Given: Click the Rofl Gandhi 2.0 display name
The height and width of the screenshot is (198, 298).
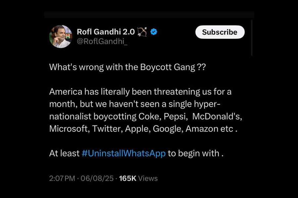Looking at the screenshot, I should (106, 32).
